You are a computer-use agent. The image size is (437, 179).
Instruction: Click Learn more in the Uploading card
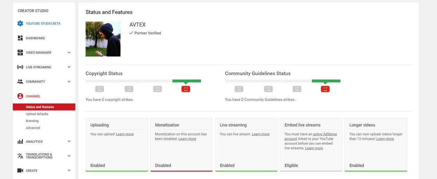point(125,134)
